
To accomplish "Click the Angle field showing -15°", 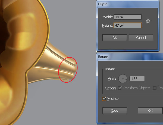I will pyautogui.click(x=137, y=79).
